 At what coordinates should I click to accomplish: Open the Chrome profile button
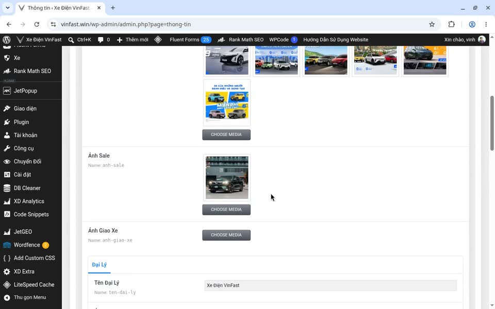click(x=472, y=24)
